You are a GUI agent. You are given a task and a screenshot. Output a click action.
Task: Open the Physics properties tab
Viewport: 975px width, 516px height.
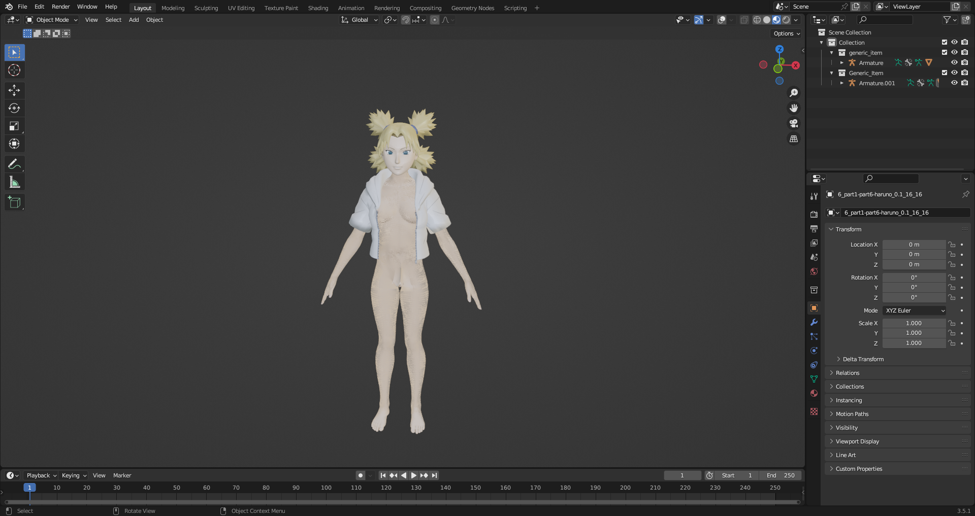pyautogui.click(x=814, y=351)
